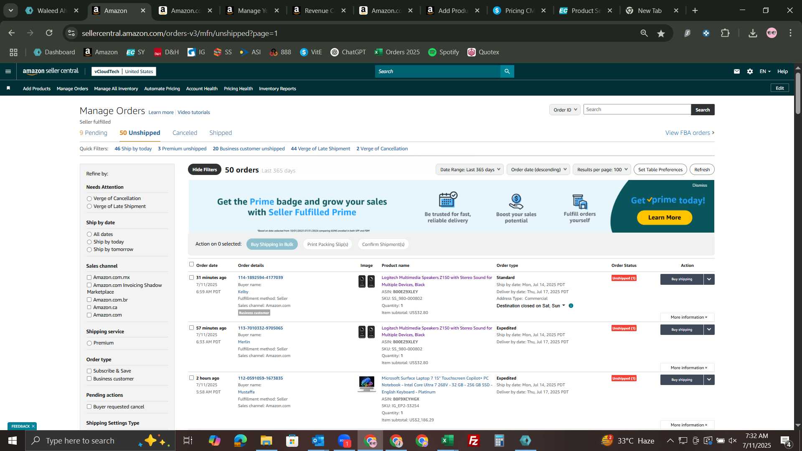Viewport: 802px width, 451px height.
Task: Open the Orders 2025 Excel bookmark
Action: 397,52
